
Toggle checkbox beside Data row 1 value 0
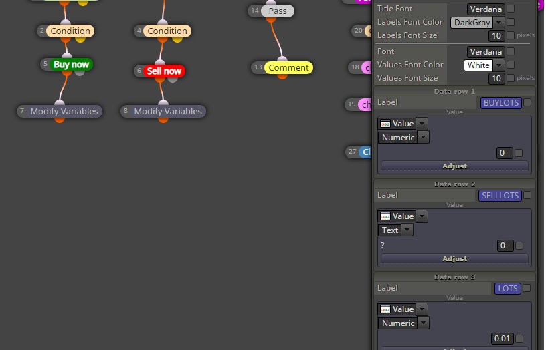click(519, 153)
